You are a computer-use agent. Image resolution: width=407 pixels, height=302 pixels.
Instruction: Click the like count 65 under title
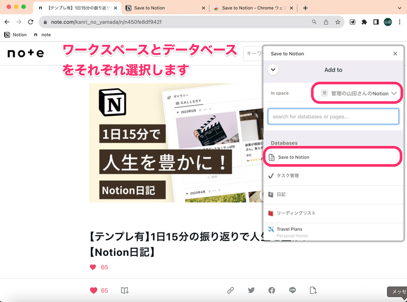105,267
